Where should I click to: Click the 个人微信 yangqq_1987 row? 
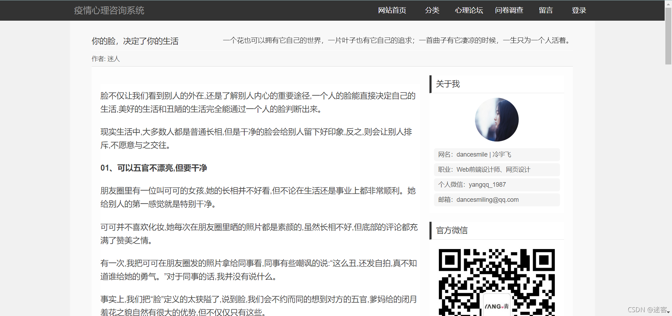tap(496, 185)
